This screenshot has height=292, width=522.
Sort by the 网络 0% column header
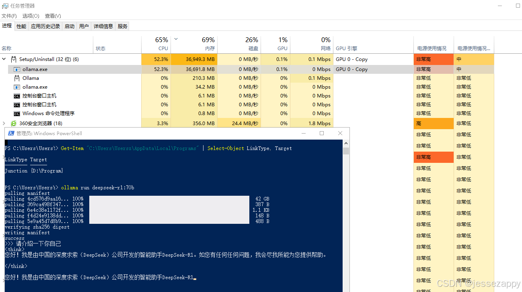[x=312, y=44]
